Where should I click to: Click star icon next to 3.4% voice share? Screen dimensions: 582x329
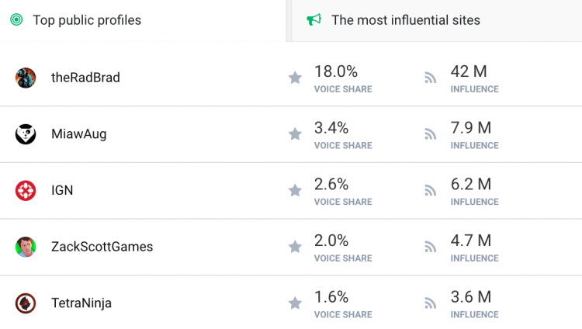point(295,134)
